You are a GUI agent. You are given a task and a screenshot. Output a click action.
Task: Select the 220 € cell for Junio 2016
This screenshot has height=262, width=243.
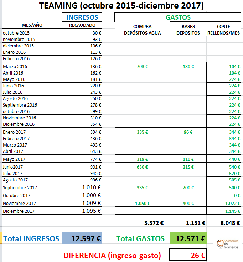click(82, 86)
